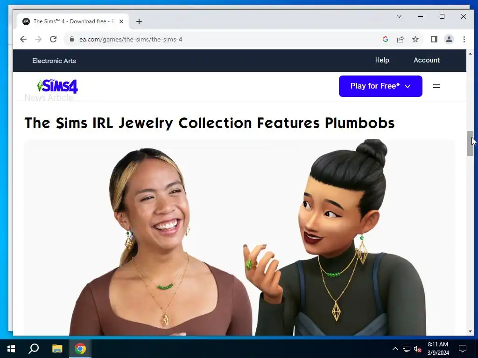Image resolution: width=478 pixels, height=358 pixels.
Task: Open the muted volume tray icon
Action: (x=417, y=349)
